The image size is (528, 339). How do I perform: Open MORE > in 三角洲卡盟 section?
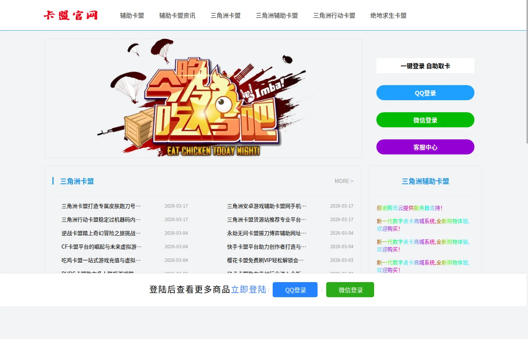(x=344, y=181)
